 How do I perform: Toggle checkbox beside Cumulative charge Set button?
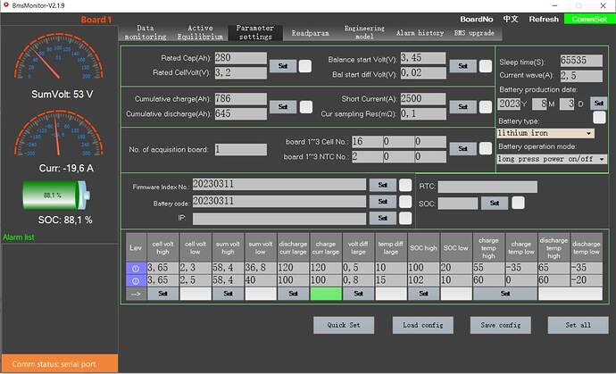coord(306,107)
